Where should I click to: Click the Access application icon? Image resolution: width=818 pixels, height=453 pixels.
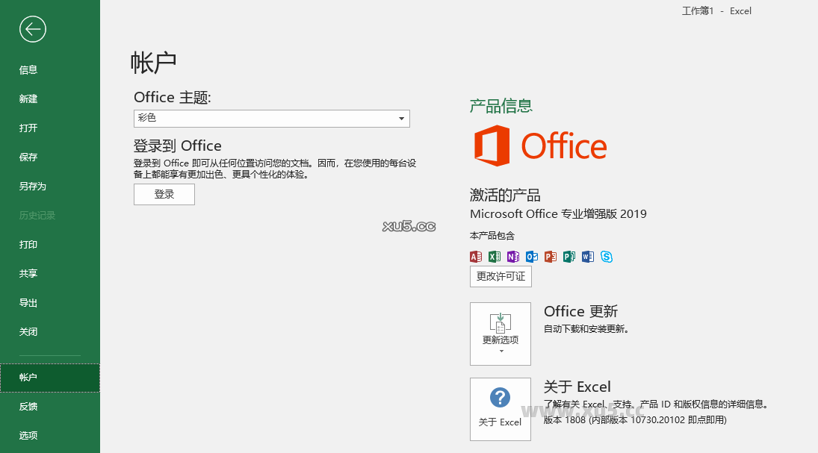click(x=476, y=257)
